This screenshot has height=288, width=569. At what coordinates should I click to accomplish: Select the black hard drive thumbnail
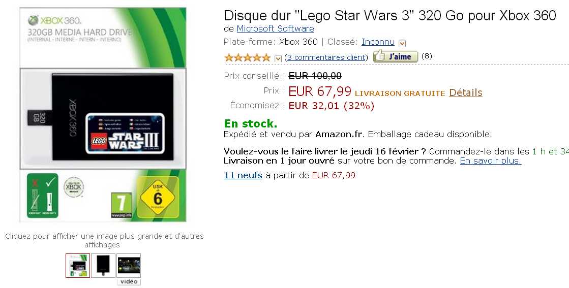pyautogui.click(x=103, y=266)
